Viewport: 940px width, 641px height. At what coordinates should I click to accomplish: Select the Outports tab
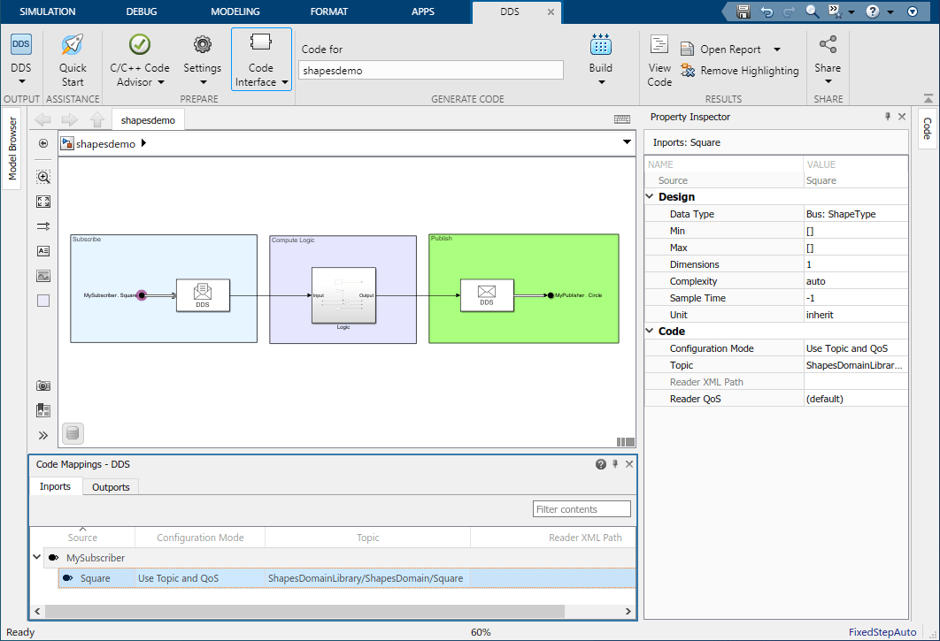coord(111,487)
